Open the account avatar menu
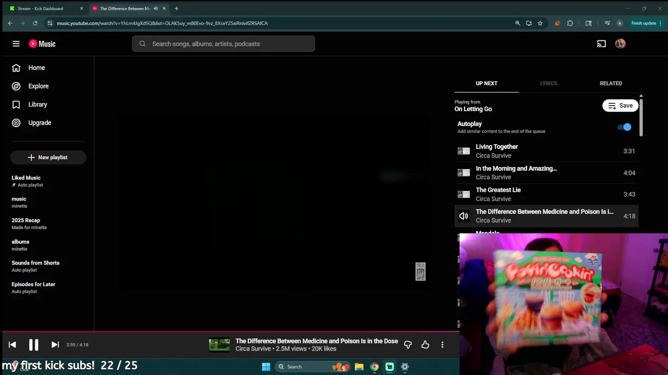668x375 pixels. (x=620, y=44)
